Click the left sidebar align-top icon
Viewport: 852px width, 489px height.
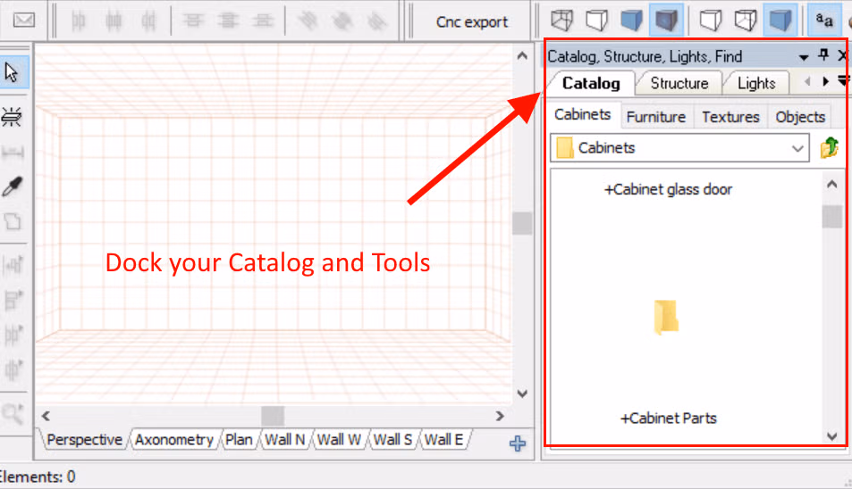[x=13, y=299]
